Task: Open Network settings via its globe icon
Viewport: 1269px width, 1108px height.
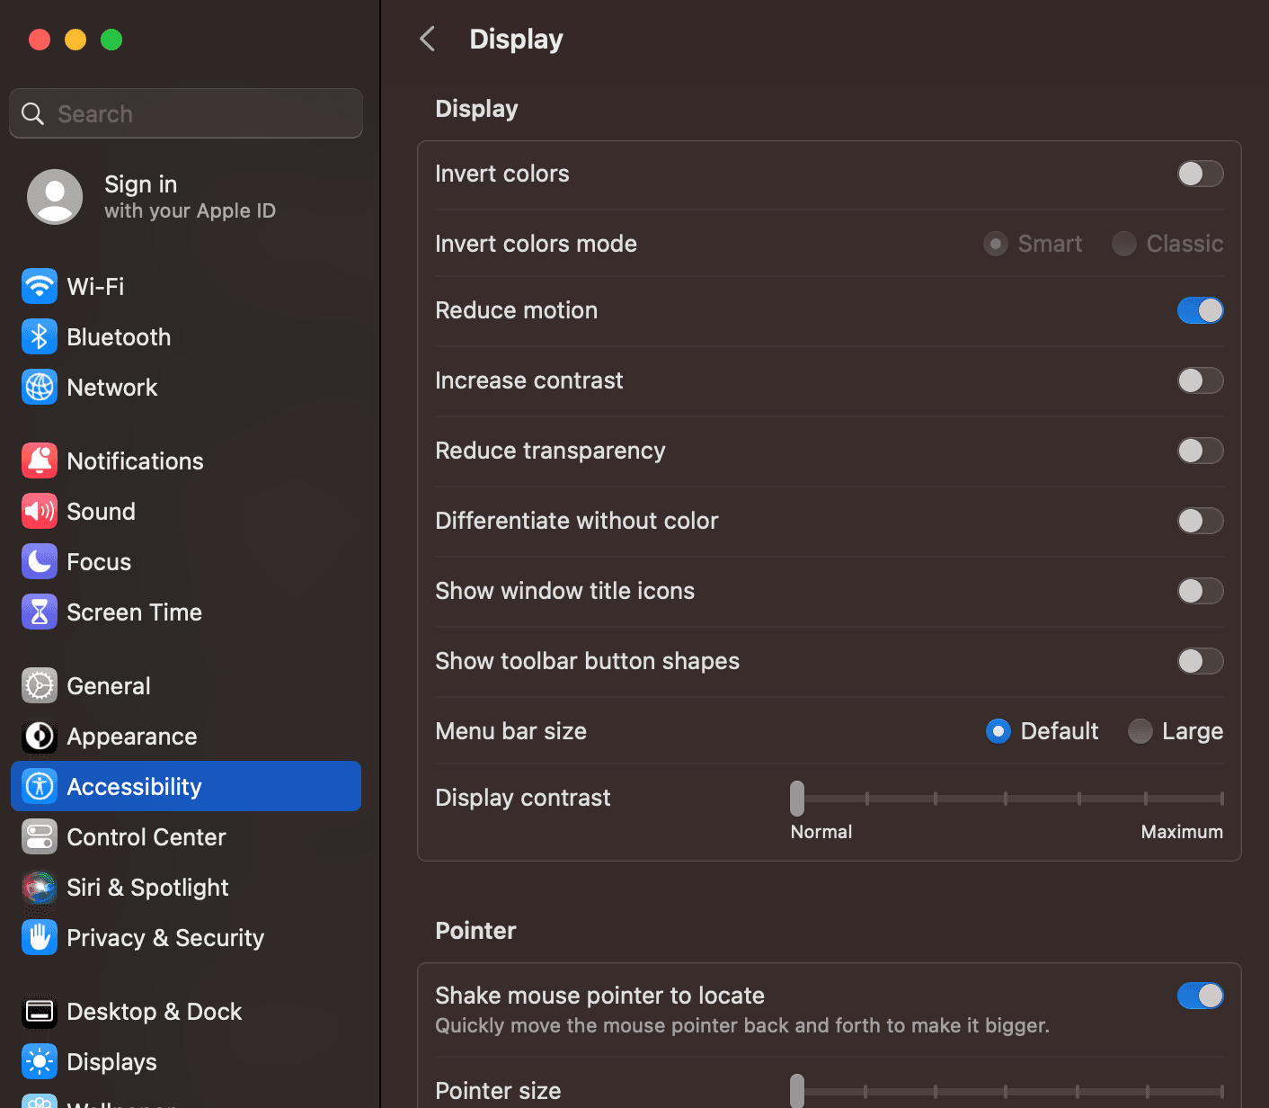Action: (39, 387)
